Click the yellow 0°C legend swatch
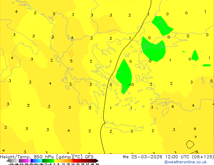 [55, 161]
